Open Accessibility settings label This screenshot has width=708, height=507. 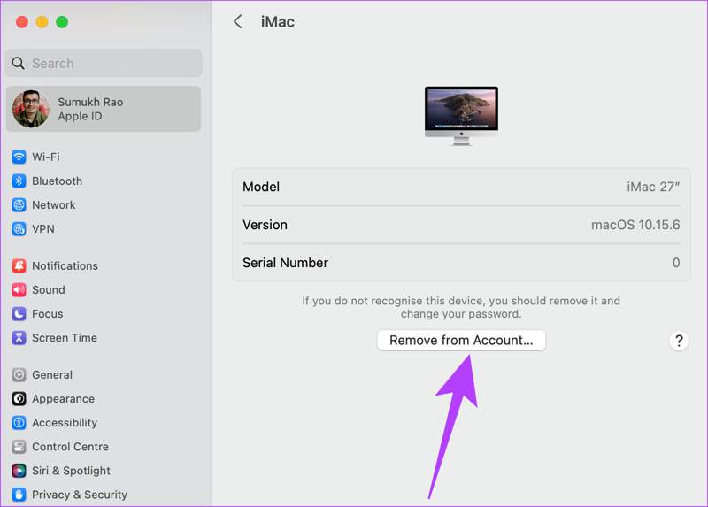pos(65,422)
